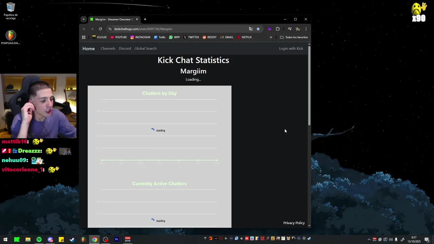The image size is (434, 244).
Task: Go back in browser history
Action: (x=84, y=29)
